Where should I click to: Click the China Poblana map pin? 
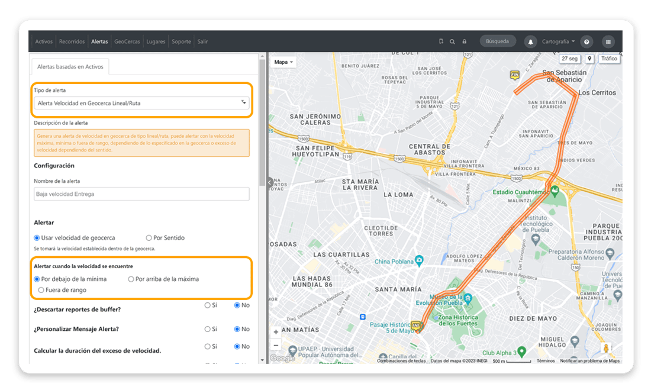click(x=420, y=261)
